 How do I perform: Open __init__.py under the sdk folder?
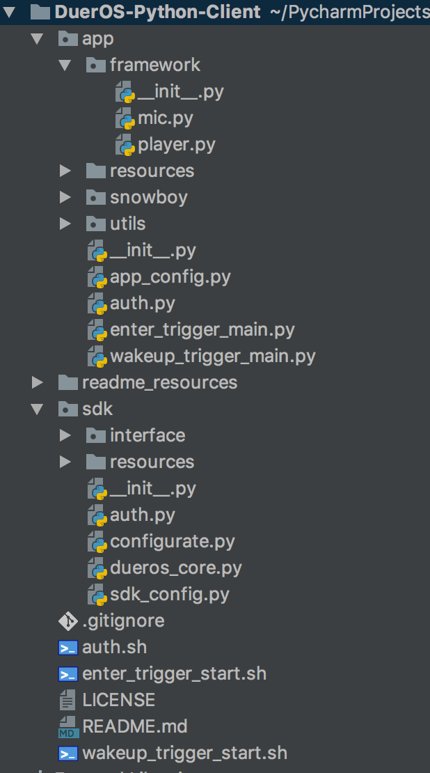152,489
